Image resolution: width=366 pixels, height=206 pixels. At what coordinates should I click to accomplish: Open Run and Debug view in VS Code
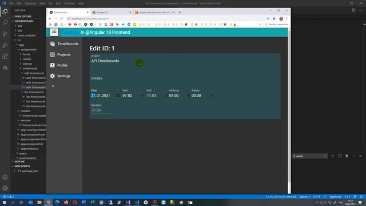coord(5,45)
